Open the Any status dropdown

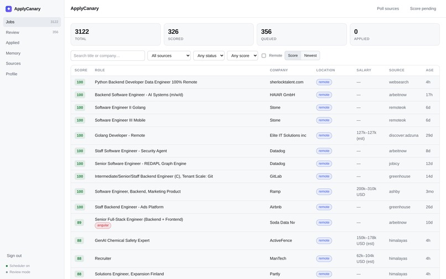(x=209, y=55)
